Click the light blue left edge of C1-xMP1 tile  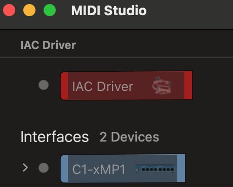pos(64,169)
